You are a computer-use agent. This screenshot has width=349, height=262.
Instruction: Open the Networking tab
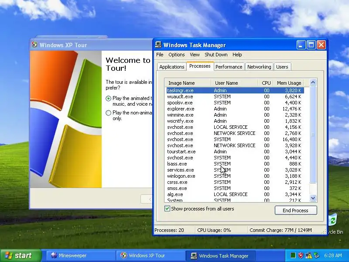[x=259, y=67]
